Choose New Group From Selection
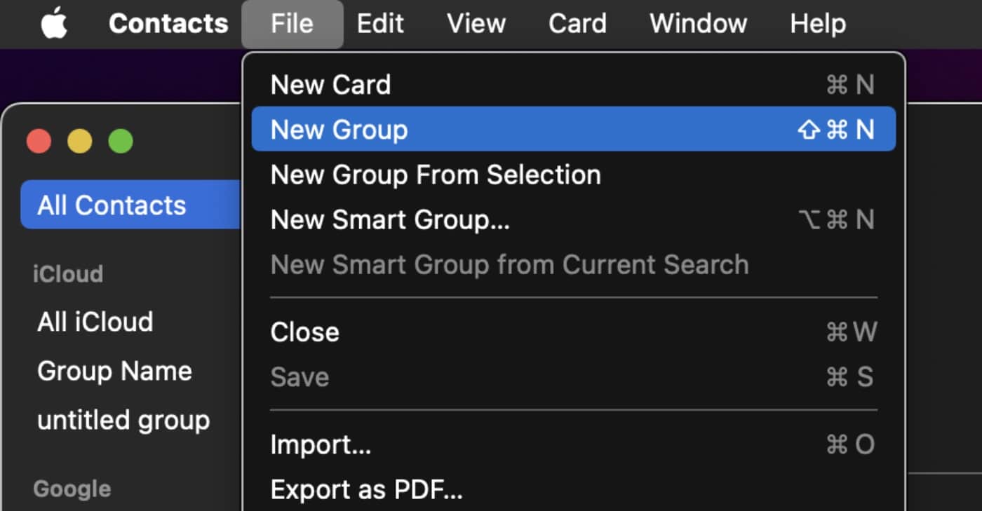982x511 pixels. tap(436, 175)
